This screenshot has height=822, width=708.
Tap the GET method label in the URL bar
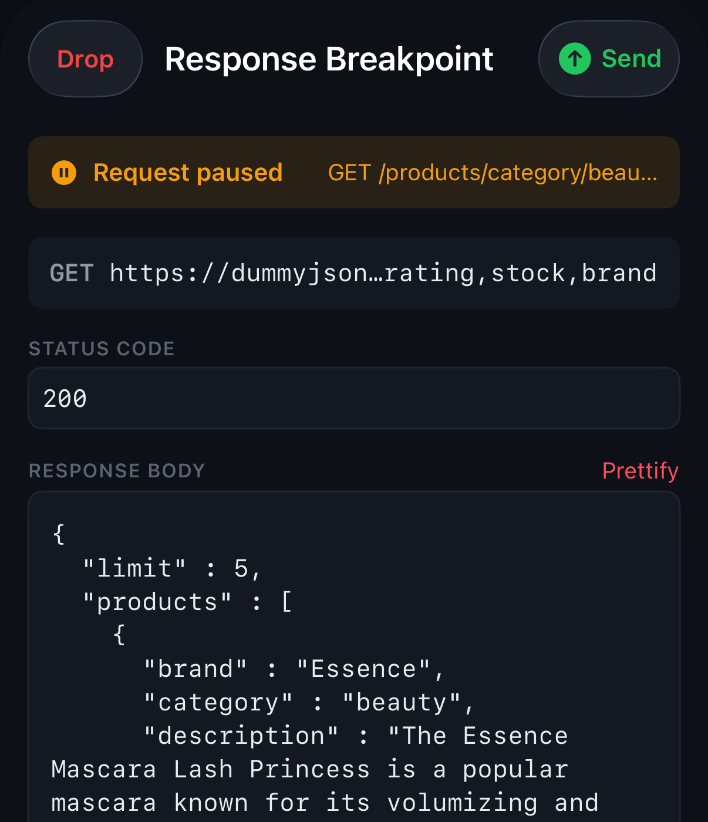72,272
